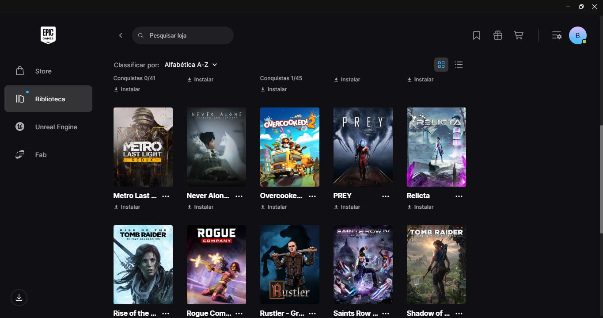603x318 pixels.
Task: Click the Store shopping bag icon
Action: click(20, 71)
